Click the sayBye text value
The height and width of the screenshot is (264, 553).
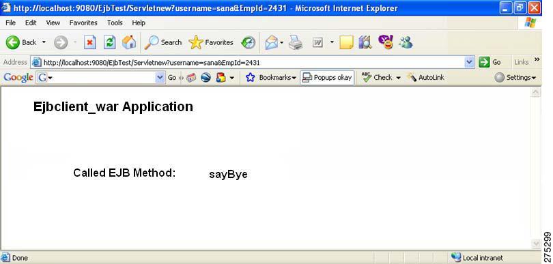coord(228,175)
